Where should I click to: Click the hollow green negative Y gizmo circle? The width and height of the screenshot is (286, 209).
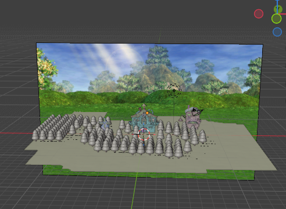pyautogui.click(x=276, y=19)
